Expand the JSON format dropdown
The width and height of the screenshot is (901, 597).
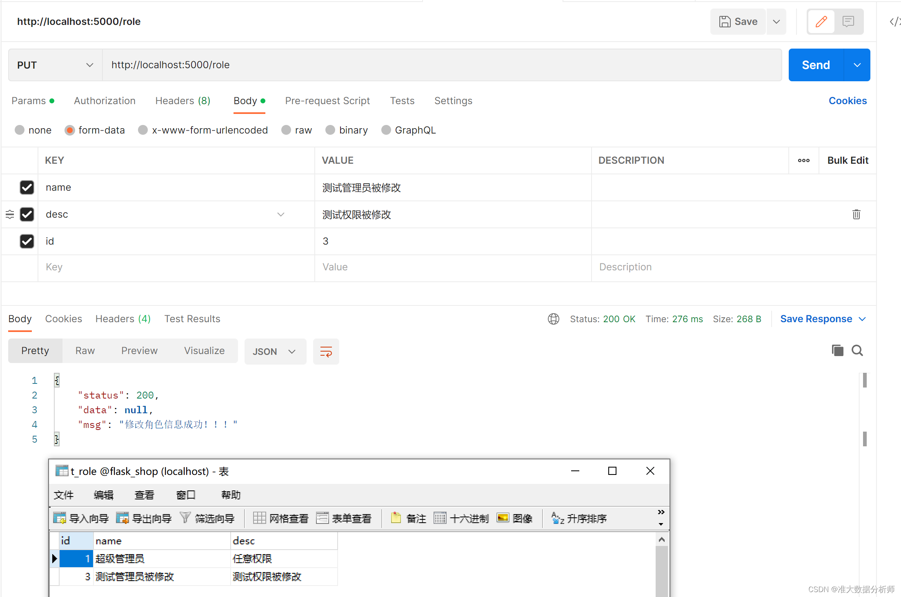[x=275, y=351]
